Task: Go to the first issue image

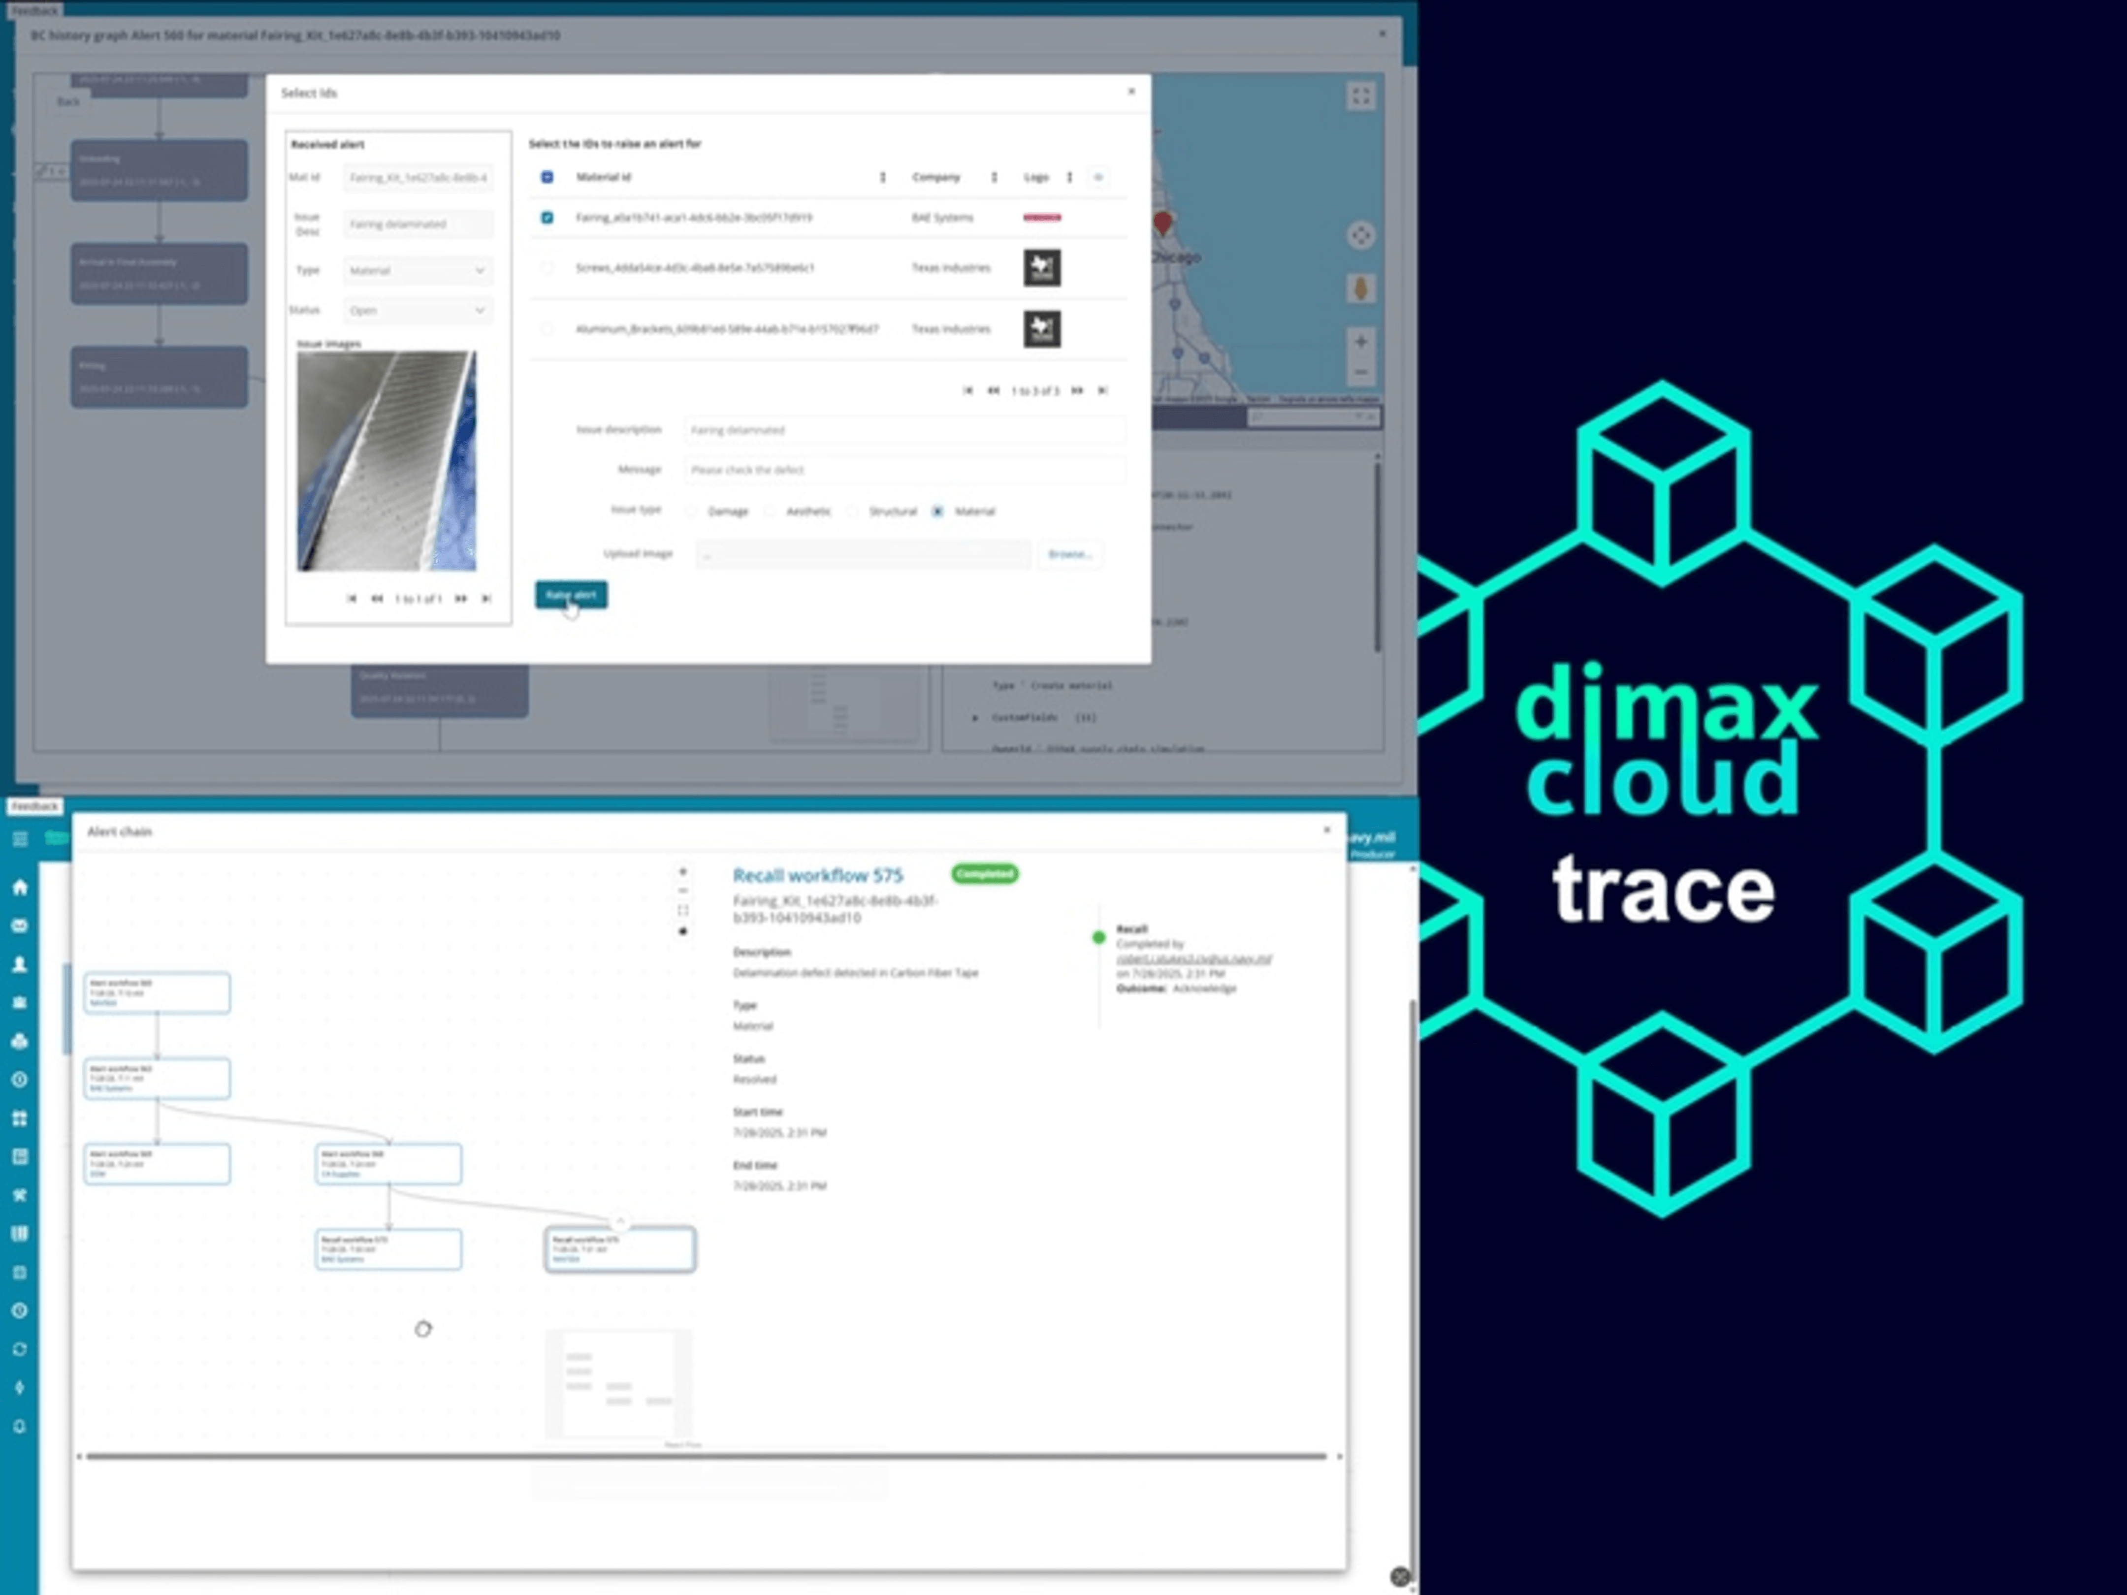Action: [352, 599]
